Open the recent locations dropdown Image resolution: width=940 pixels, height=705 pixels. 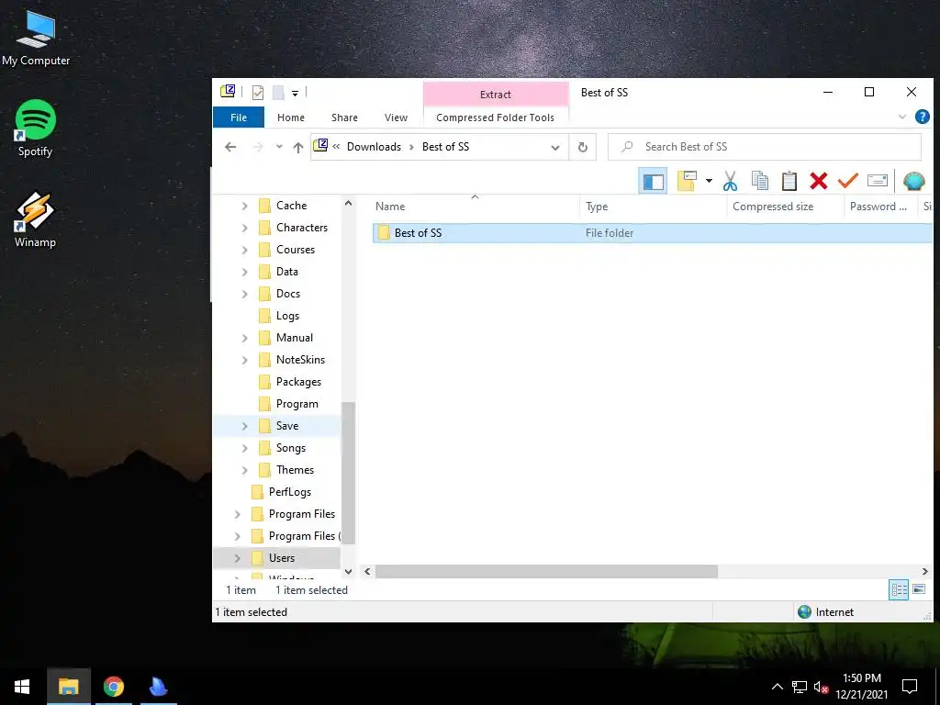pyautogui.click(x=279, y=147)
